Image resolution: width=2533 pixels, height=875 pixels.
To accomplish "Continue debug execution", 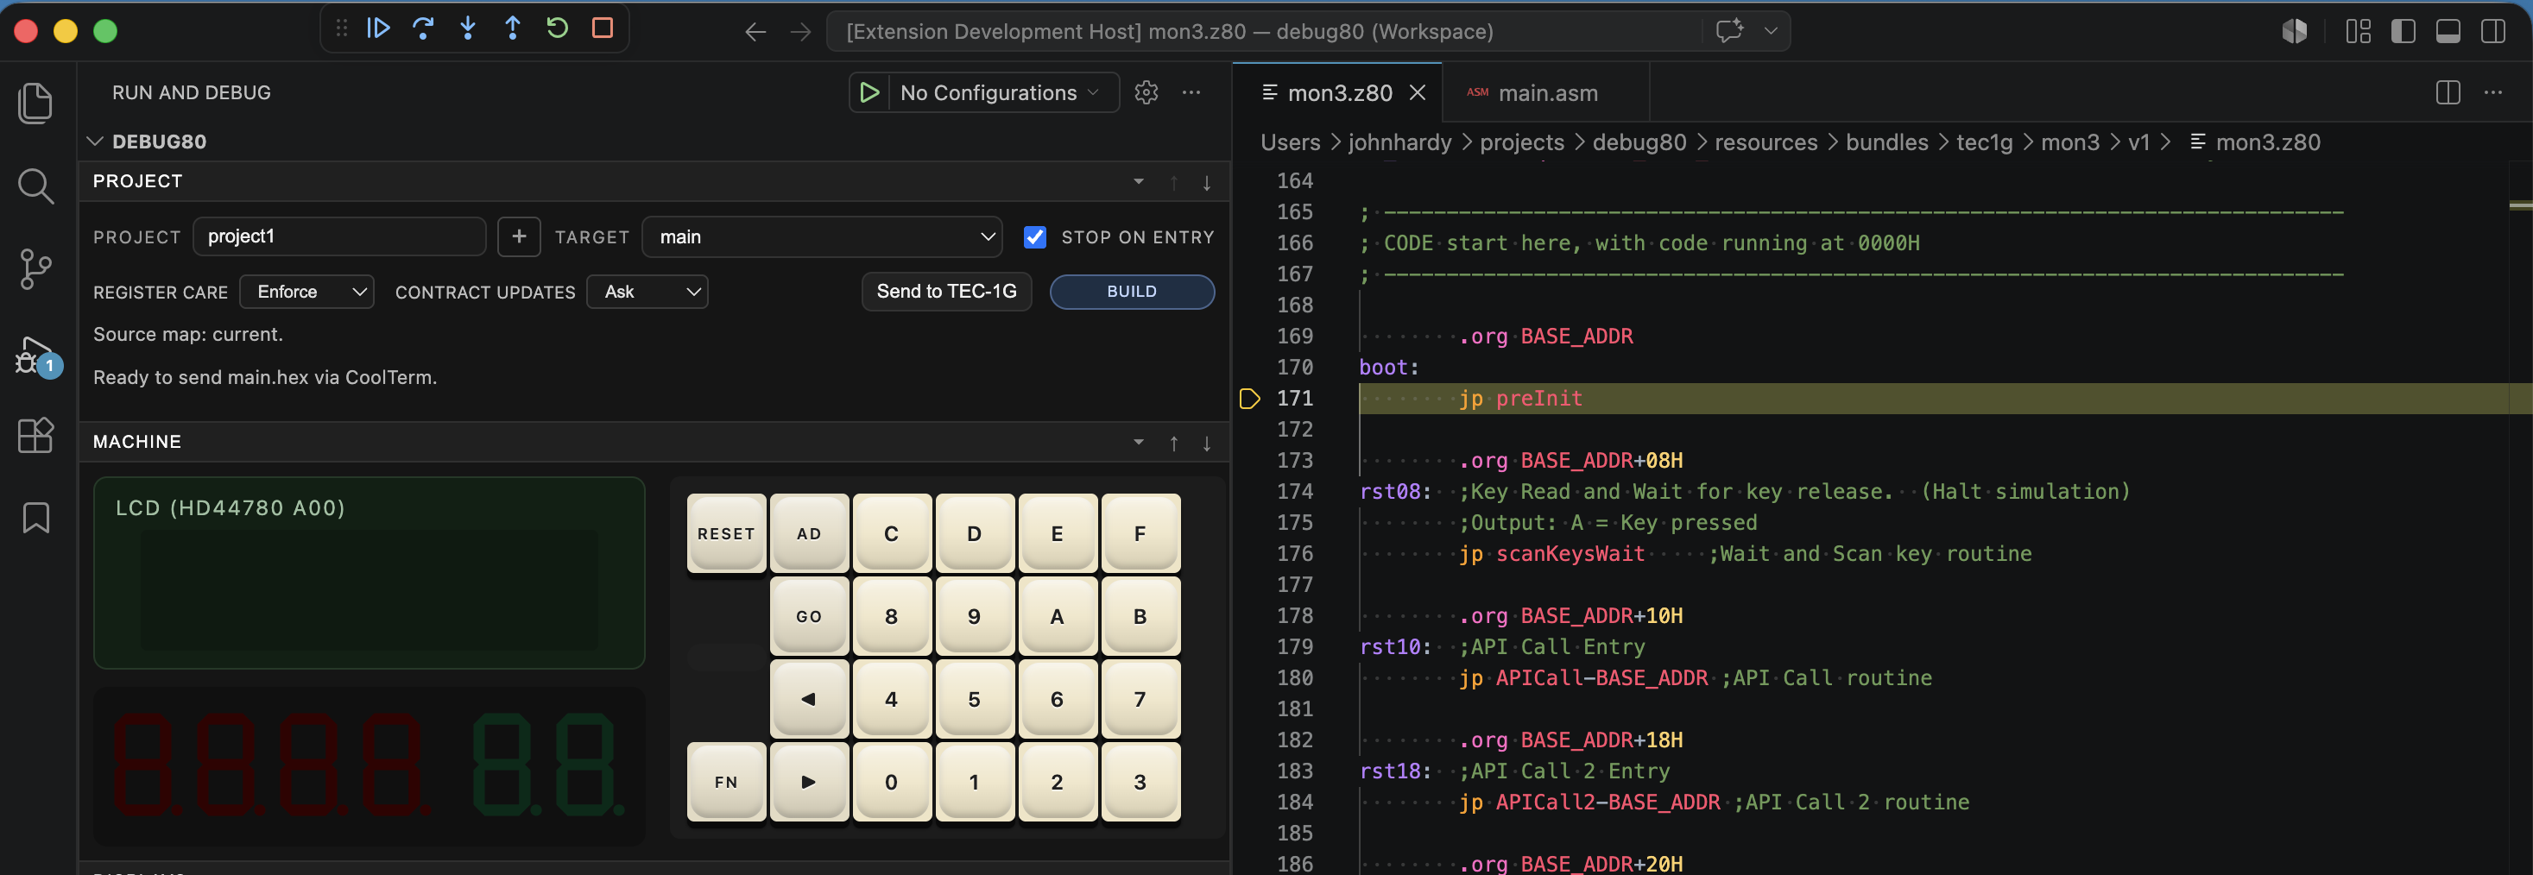I will point(379,28).
